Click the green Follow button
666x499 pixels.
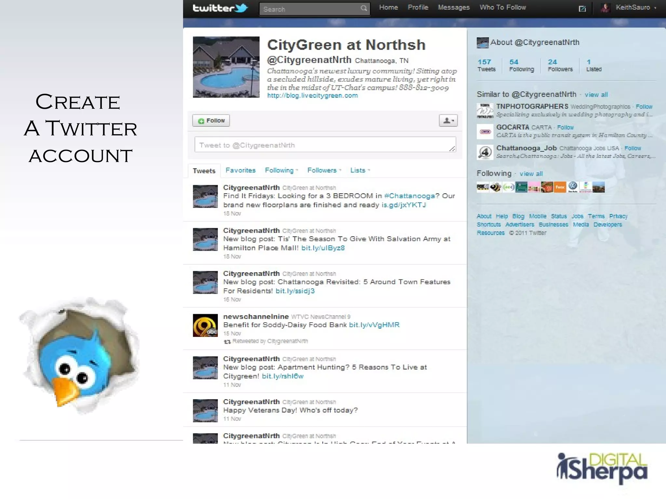point(211,121)
